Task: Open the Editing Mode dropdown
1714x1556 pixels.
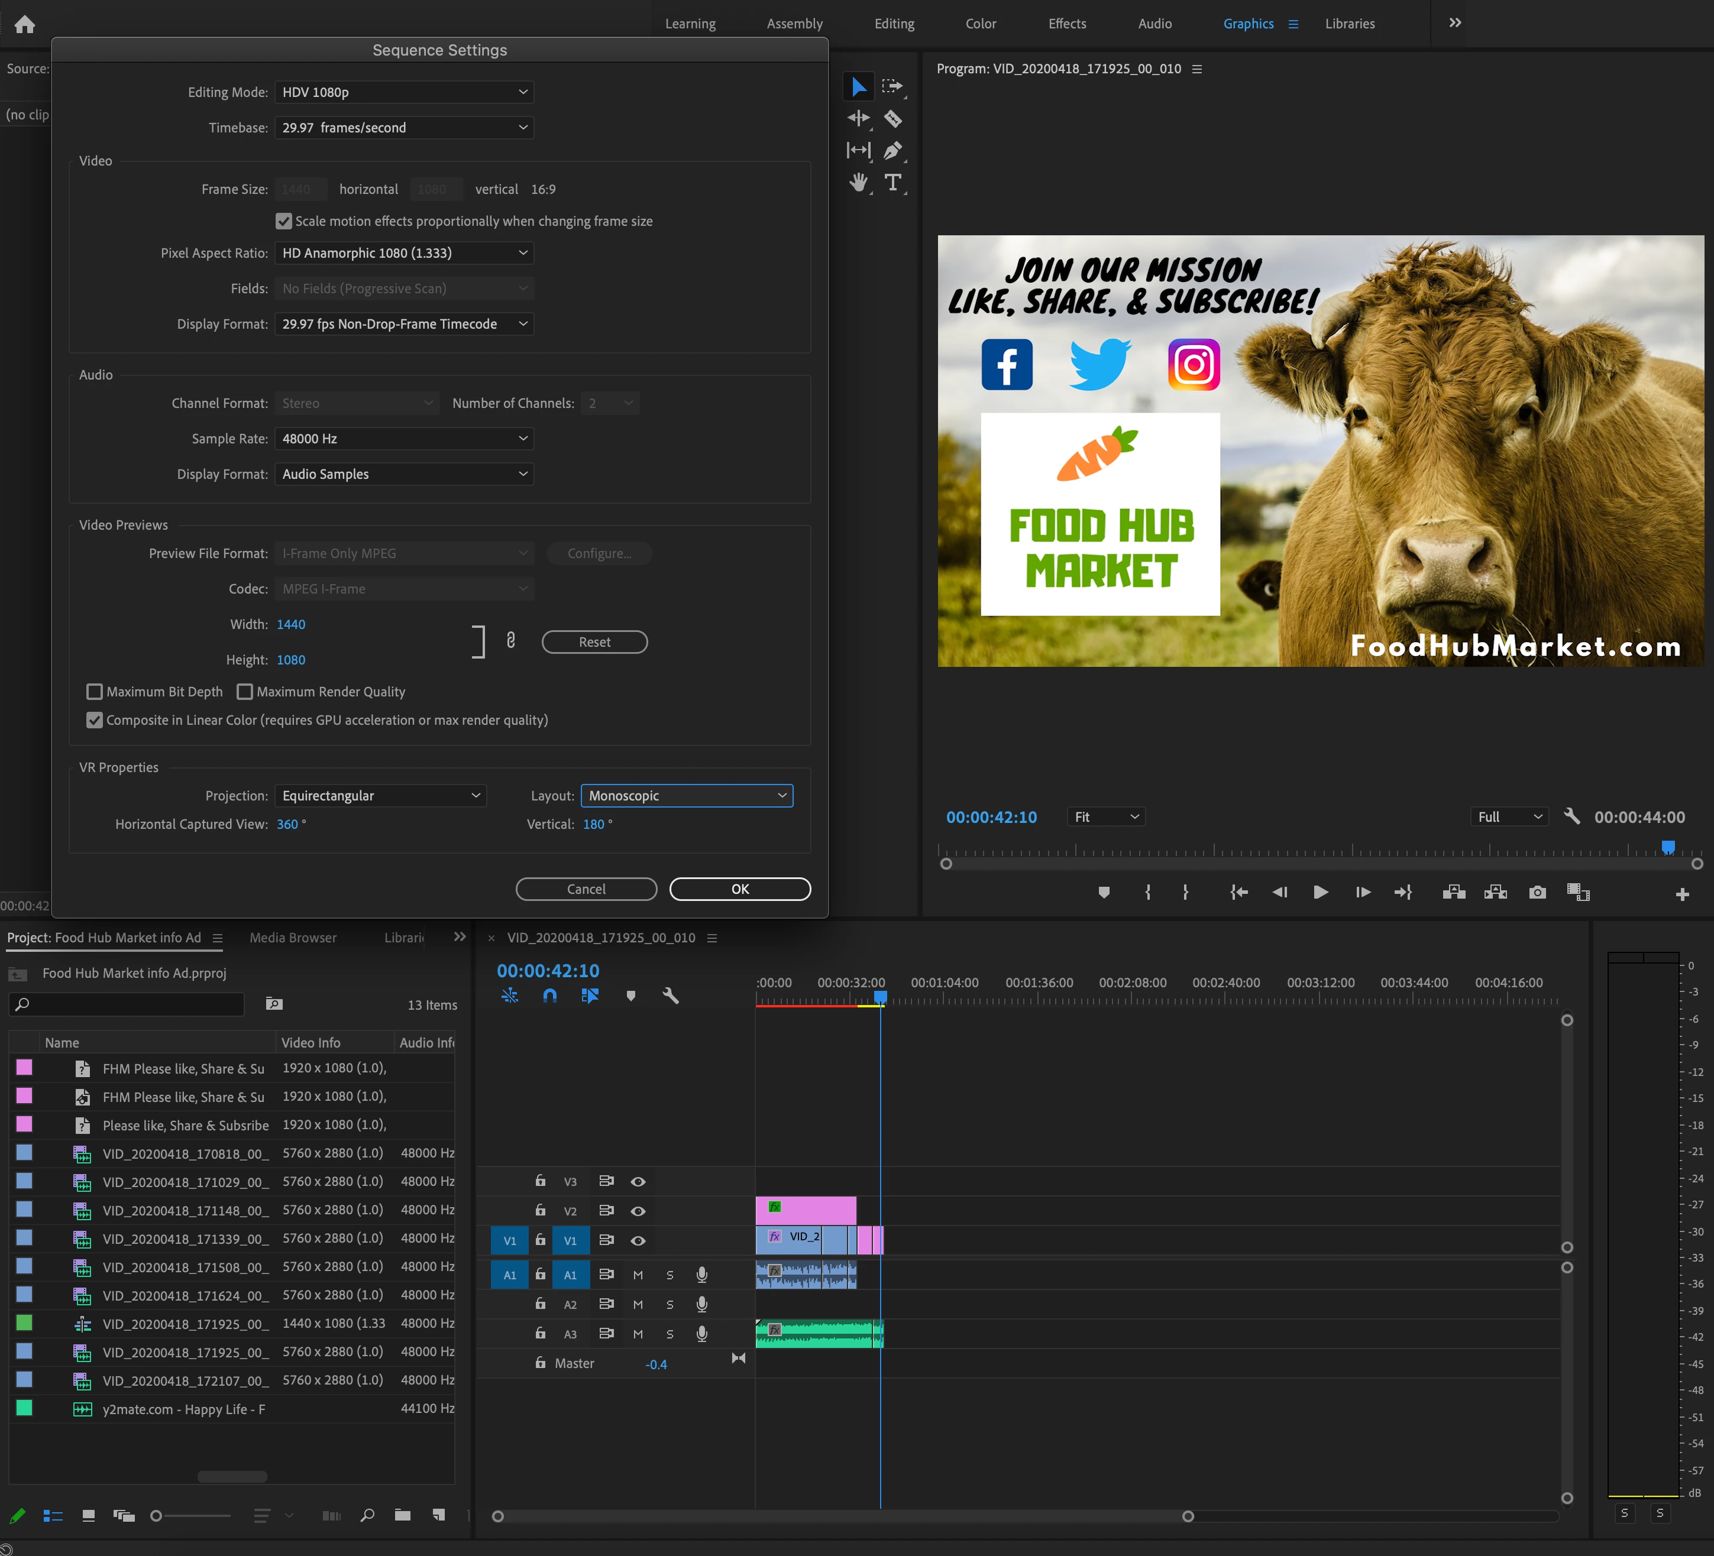Action: (404, 92)
